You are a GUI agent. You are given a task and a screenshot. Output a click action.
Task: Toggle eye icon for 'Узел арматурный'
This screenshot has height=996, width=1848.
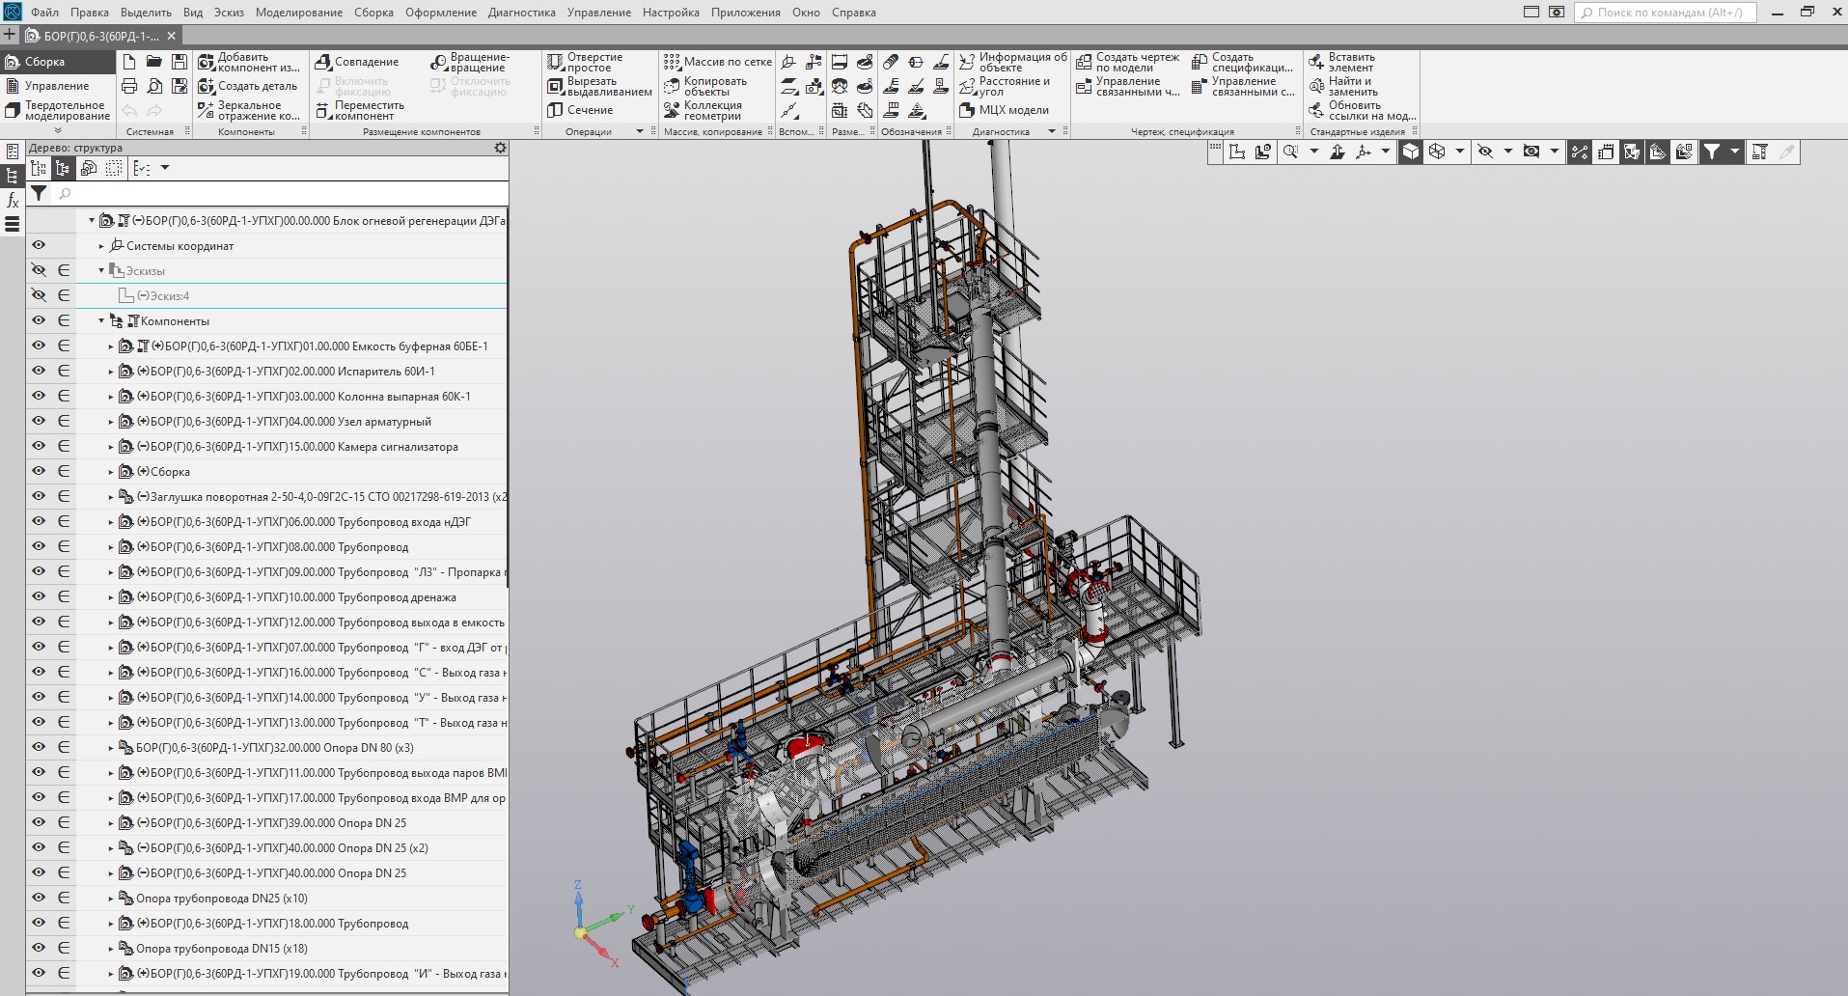coord(39,421)
